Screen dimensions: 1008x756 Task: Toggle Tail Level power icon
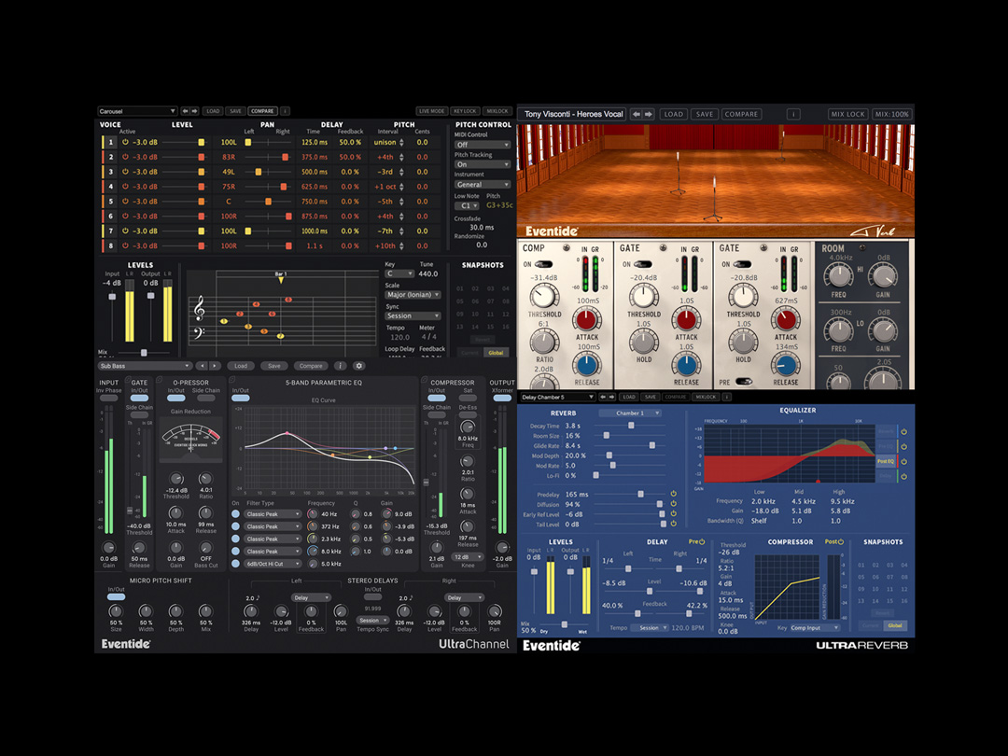coord(673,524)
